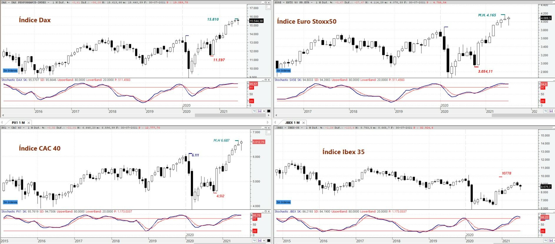Click the 10778 resistance annotation
The width and height of the screenshot is (555, 244).
(506, 173)
